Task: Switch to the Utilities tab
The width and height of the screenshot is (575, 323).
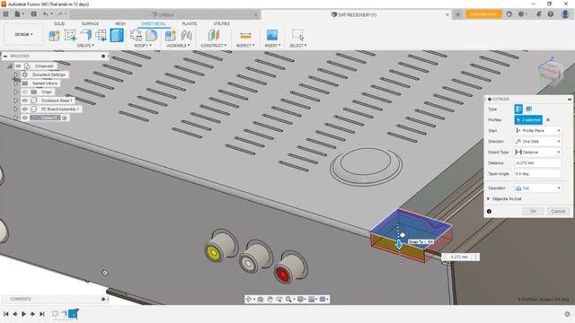Action: click(x=222, y=23)
